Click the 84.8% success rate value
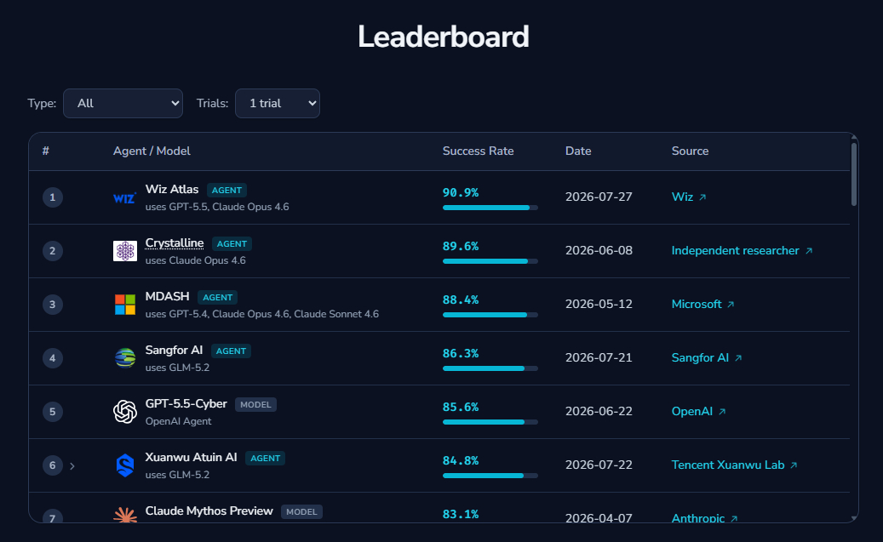Image resolution: width=883 pixels, height=542 pixels. pyautogui.click(x=461, y=460)
